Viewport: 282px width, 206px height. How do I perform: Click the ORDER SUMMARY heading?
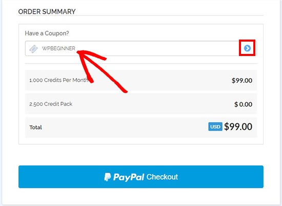pos(47,12)
